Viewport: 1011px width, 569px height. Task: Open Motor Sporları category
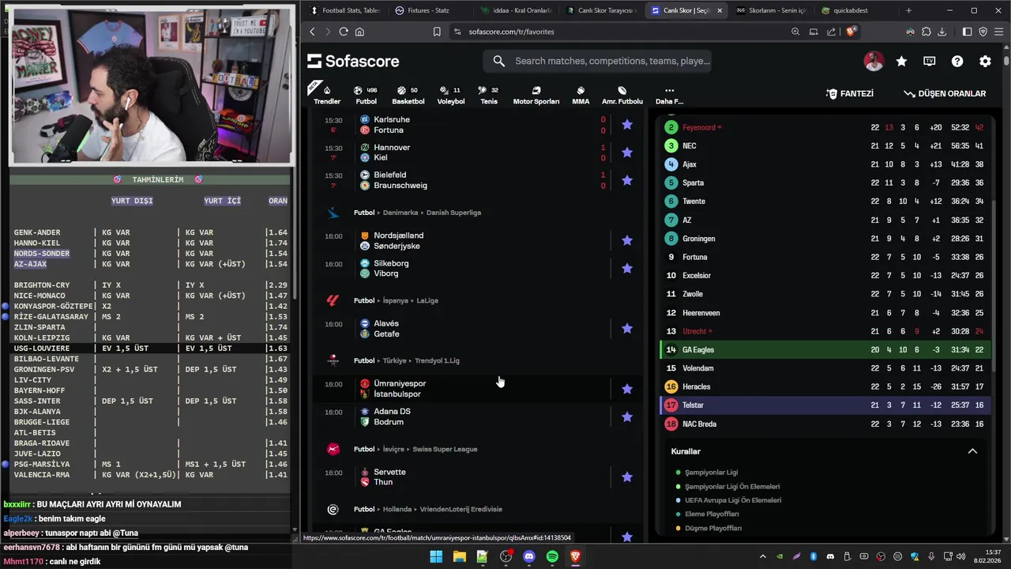click(536, 95)
